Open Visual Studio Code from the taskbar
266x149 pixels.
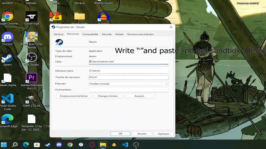point(125,145)
